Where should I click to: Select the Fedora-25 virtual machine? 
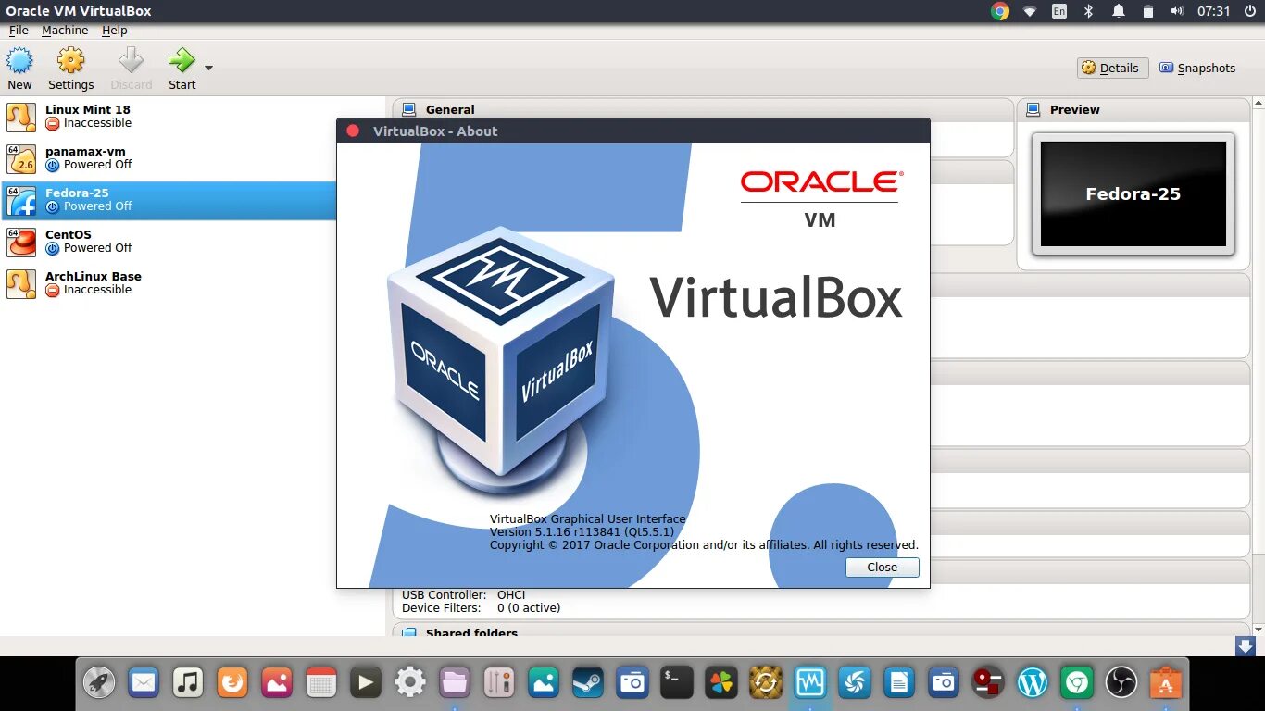click(x=168, y=200)
